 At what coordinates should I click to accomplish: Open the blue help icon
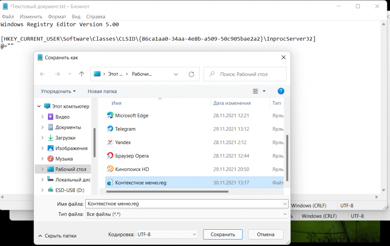pos(281,91)
